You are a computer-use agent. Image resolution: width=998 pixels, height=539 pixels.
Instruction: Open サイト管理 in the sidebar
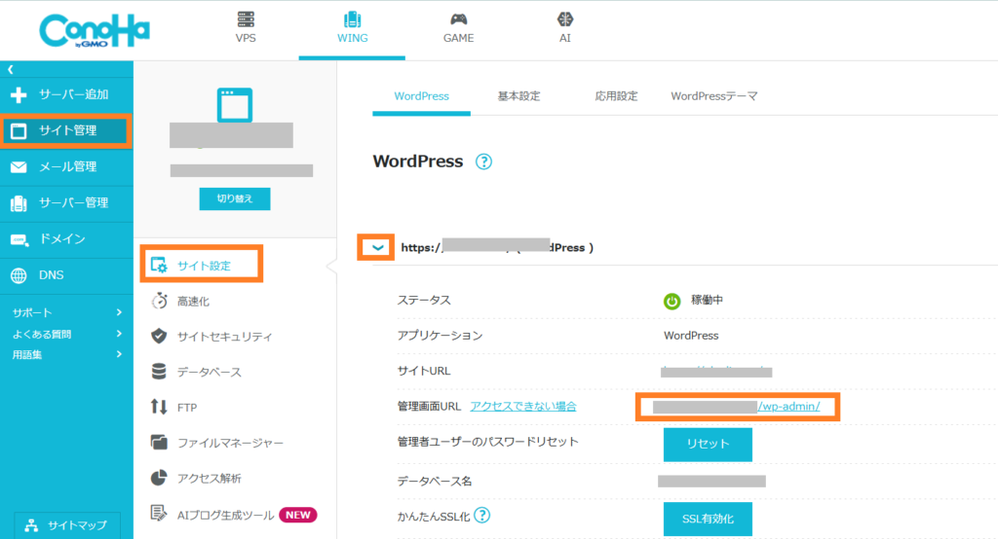(66, 131)
